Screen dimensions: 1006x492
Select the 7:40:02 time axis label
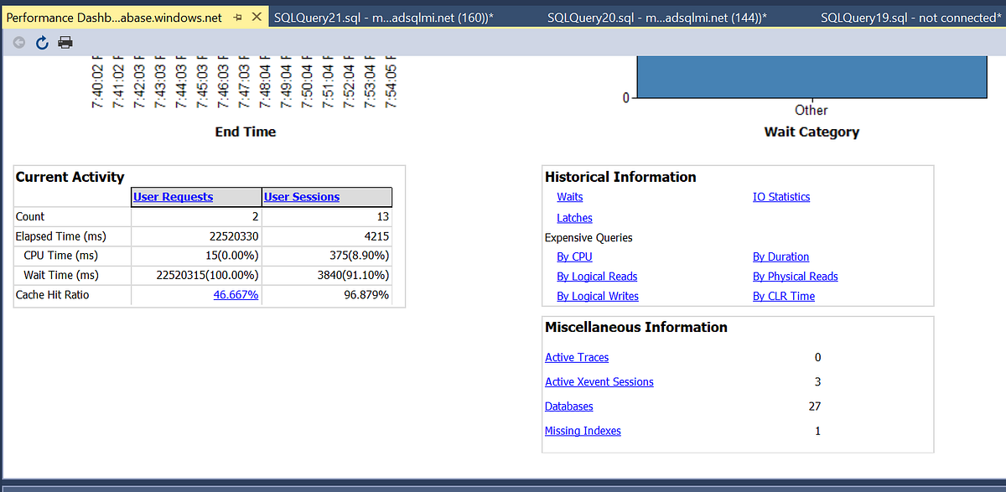click(96, 84)
